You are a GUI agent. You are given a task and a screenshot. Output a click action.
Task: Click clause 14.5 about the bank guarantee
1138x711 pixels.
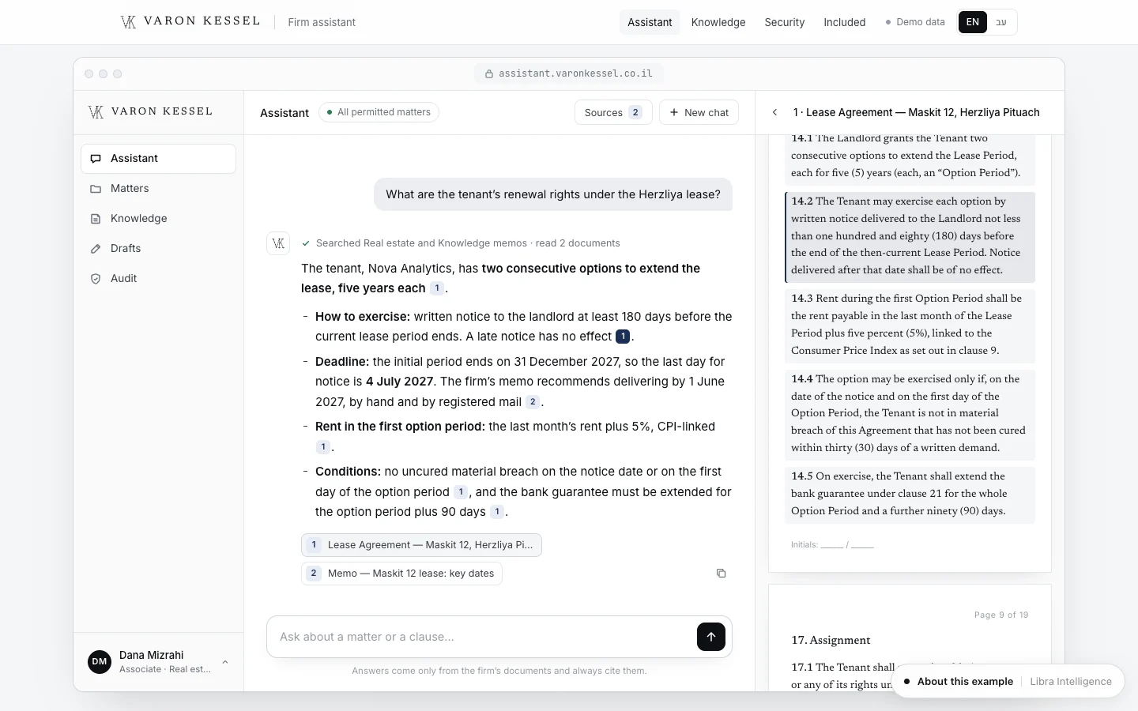tap(910, 494)
